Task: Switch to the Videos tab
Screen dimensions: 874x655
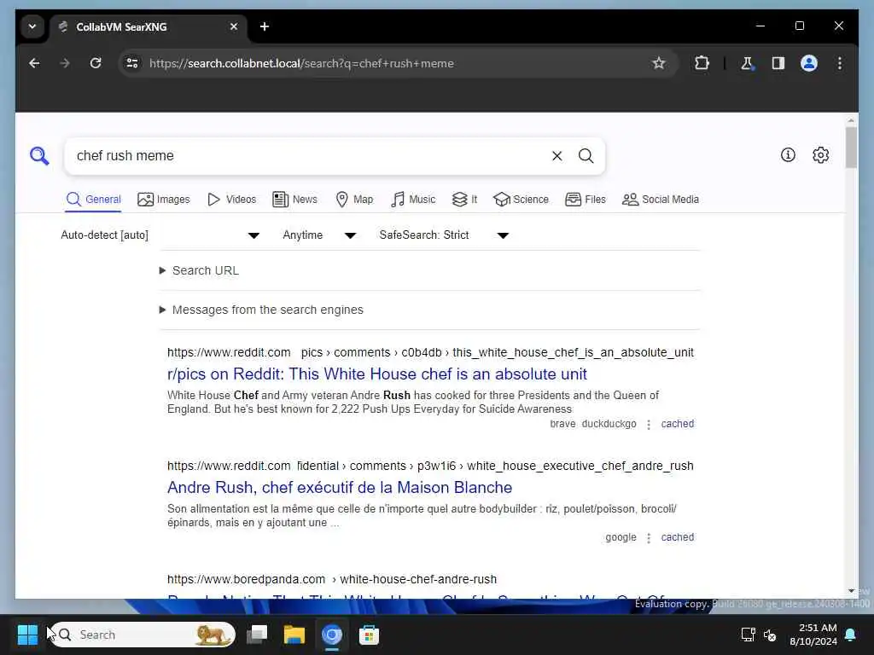Action: click(231, 200)
